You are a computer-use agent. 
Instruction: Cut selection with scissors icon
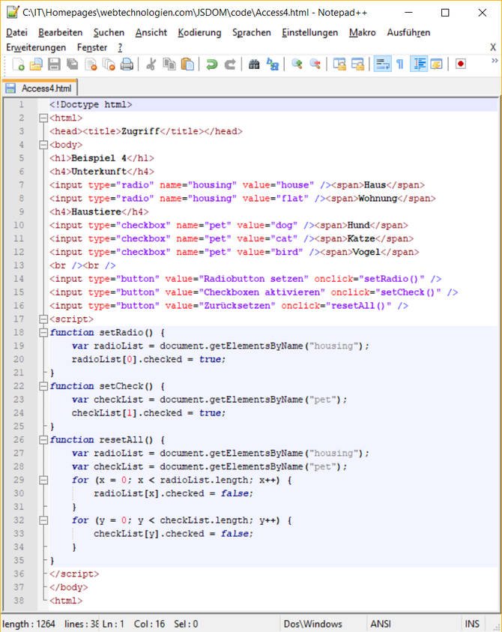[x=151, y=64]
